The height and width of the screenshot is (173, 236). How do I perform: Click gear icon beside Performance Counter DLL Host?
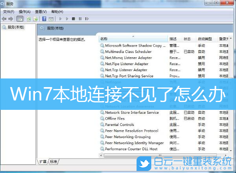102,149
